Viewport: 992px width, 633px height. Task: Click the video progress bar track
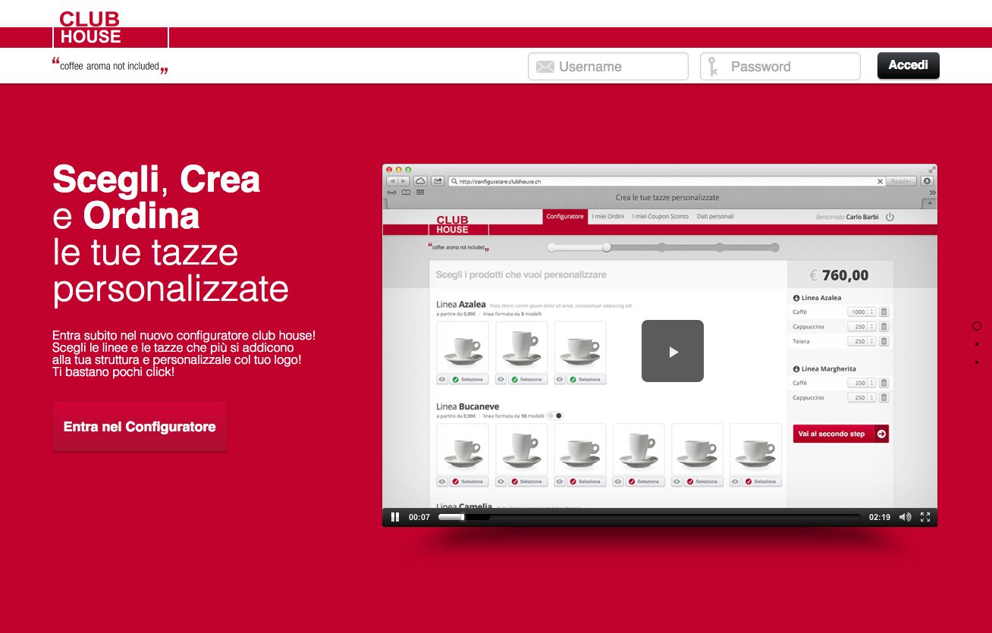pos(649,517)
